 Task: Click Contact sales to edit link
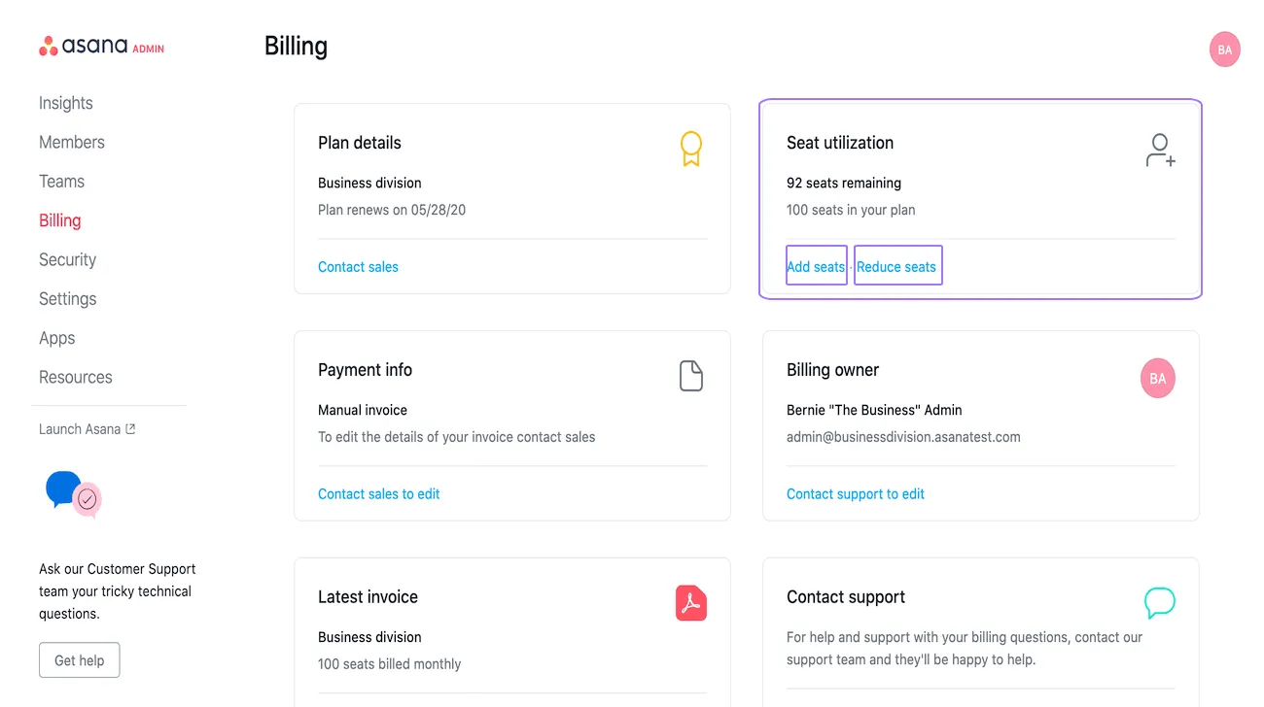pos(378,494)
